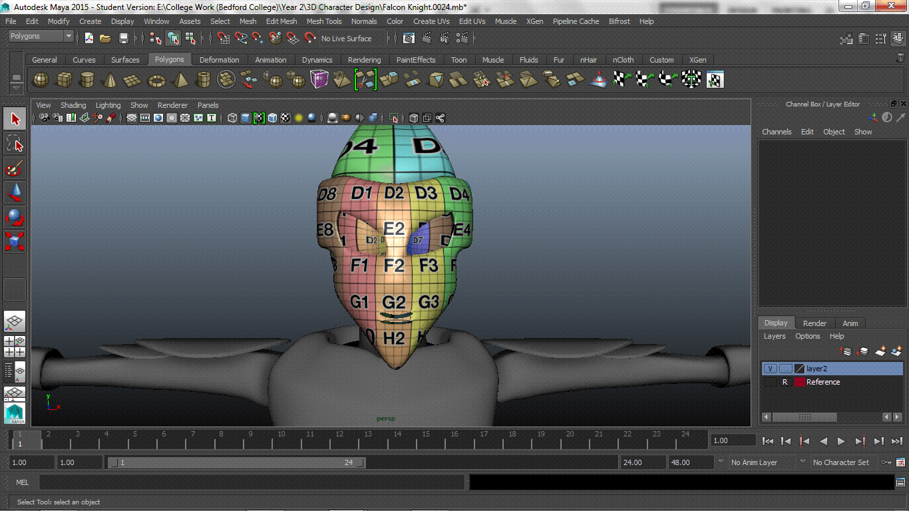Click the MEL command line label
The image size is (909, 511).
(x=22, y=482)
